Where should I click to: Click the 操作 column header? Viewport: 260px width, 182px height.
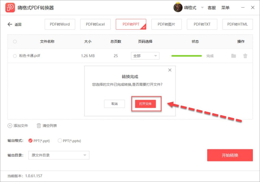coord(241,41)
